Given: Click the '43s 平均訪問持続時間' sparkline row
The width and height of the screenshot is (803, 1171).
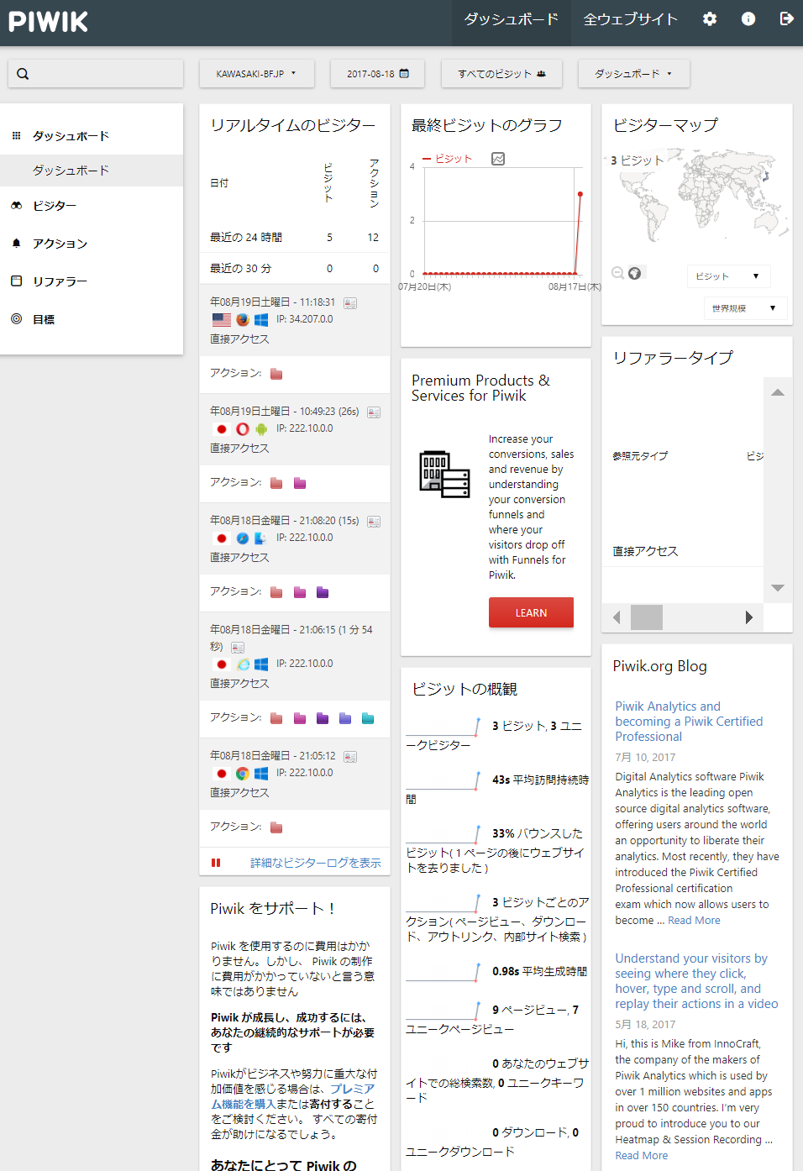Looking at the screenshot, I should coord(496,789).
